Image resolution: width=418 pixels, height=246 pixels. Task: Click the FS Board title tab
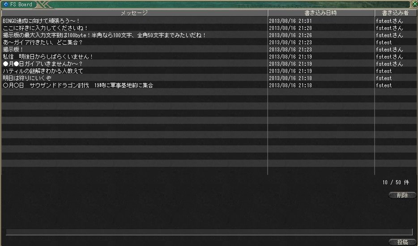click(x=19, y=4)
